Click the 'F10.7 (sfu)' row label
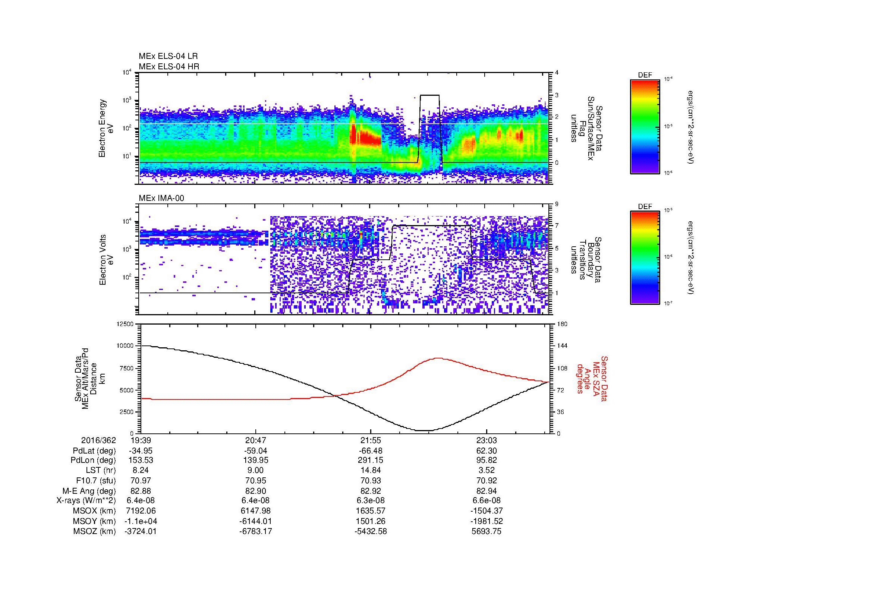 coord(95,481)
